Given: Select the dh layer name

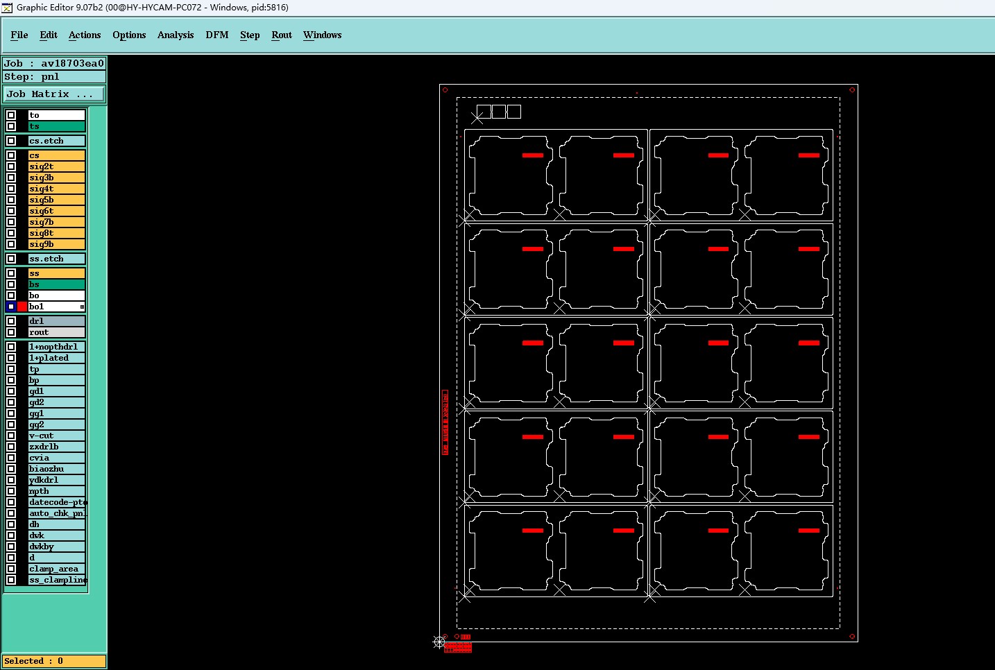Looking at the screenshot, I should tap(56, 524).
